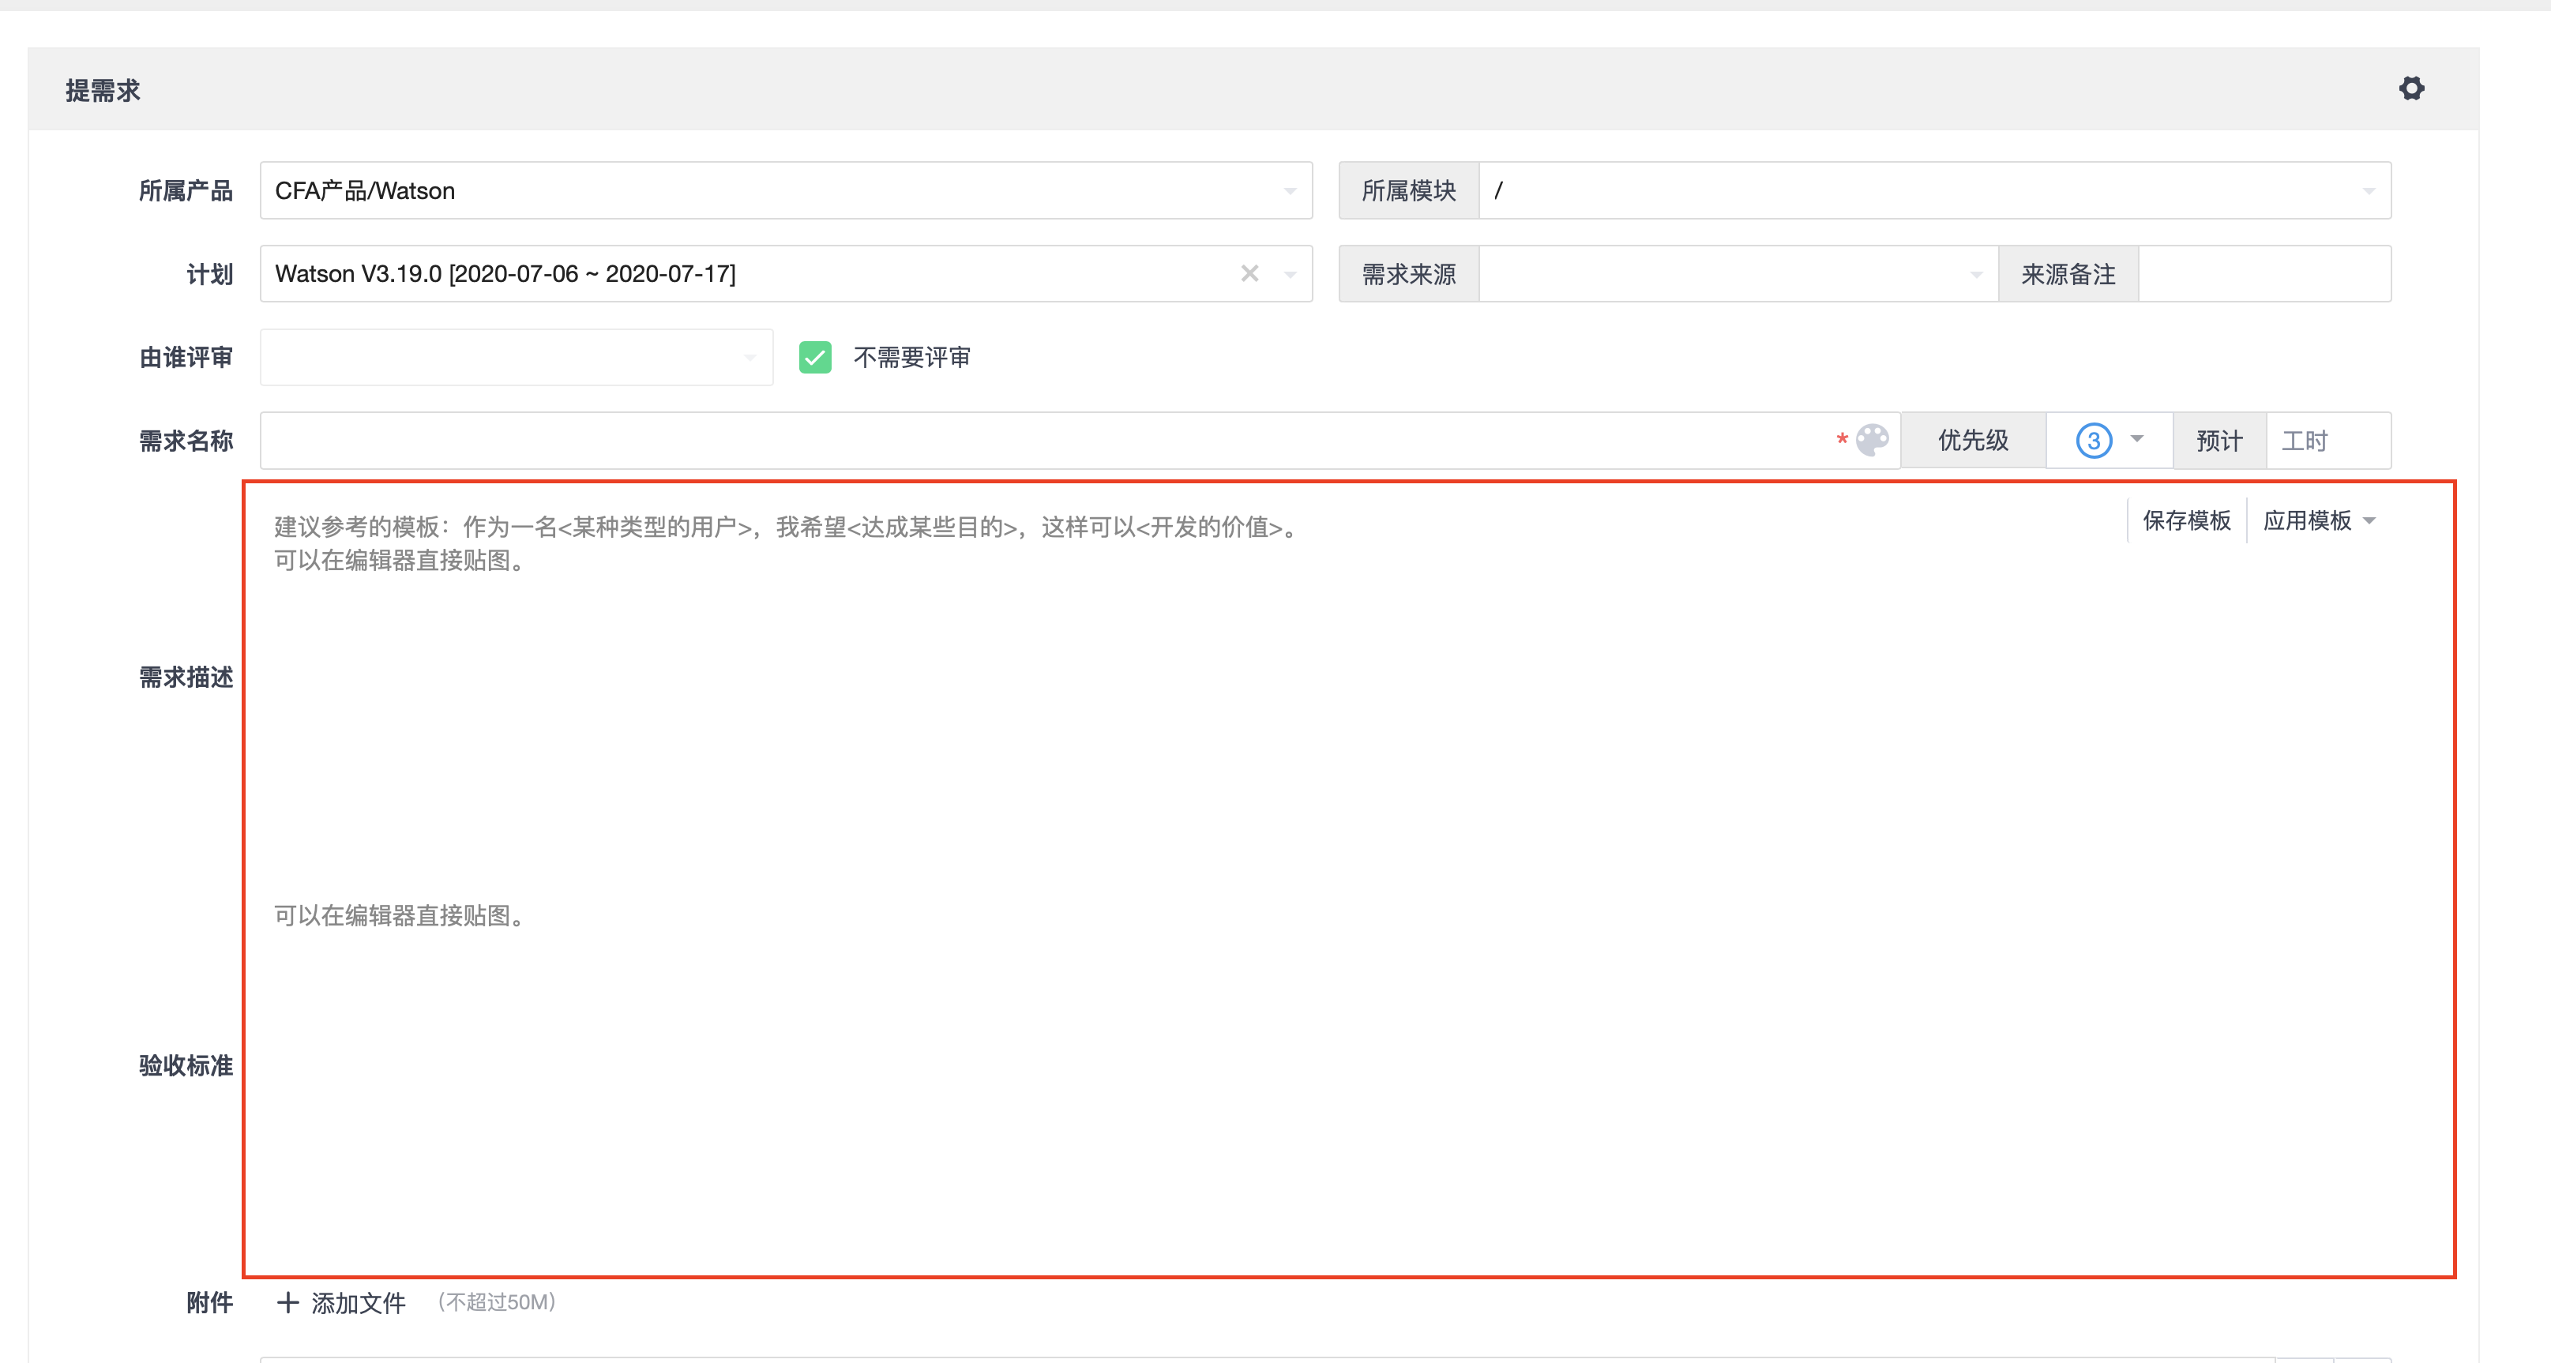Clear the selected Watson plan
This screenshot has height=1363, width=2551.
click(1249, 273)
